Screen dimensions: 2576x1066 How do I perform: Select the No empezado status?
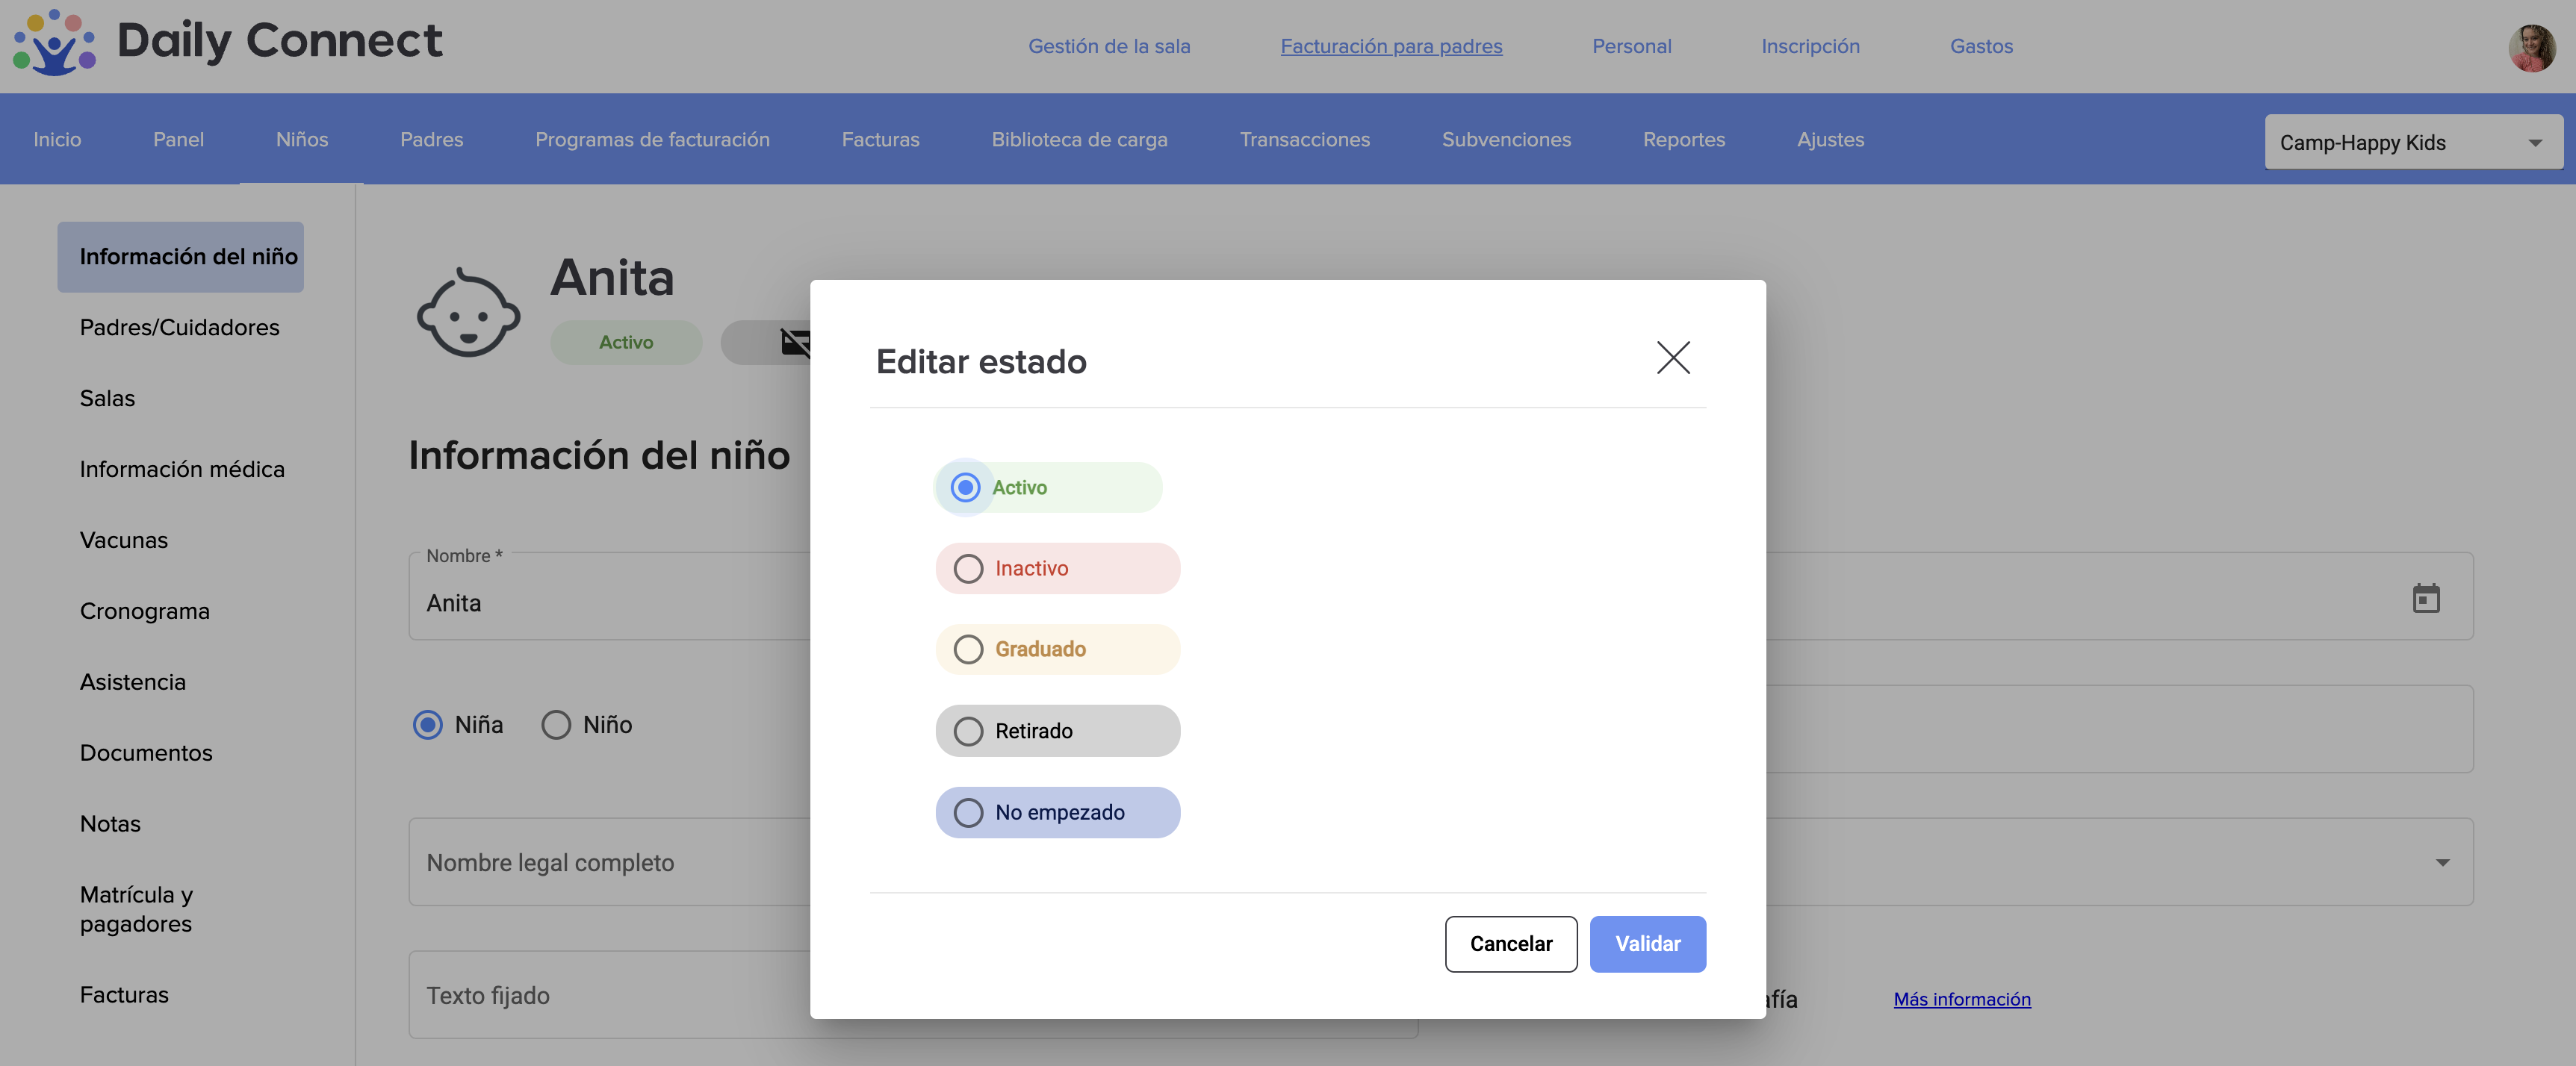[968, 812]
